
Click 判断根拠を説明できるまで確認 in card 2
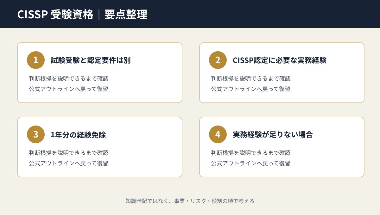[x=251, y=79]
